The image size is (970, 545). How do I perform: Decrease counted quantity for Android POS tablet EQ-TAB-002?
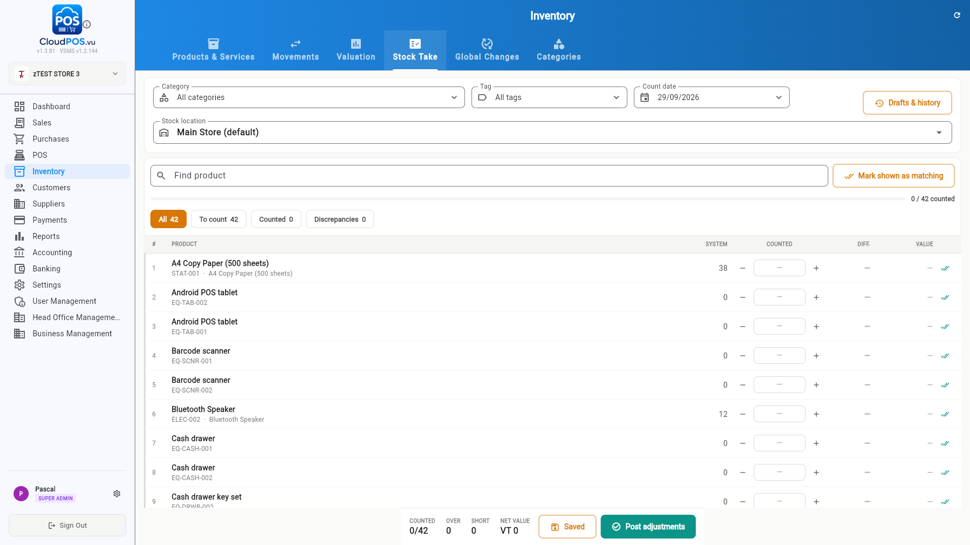tap(743, 297)
